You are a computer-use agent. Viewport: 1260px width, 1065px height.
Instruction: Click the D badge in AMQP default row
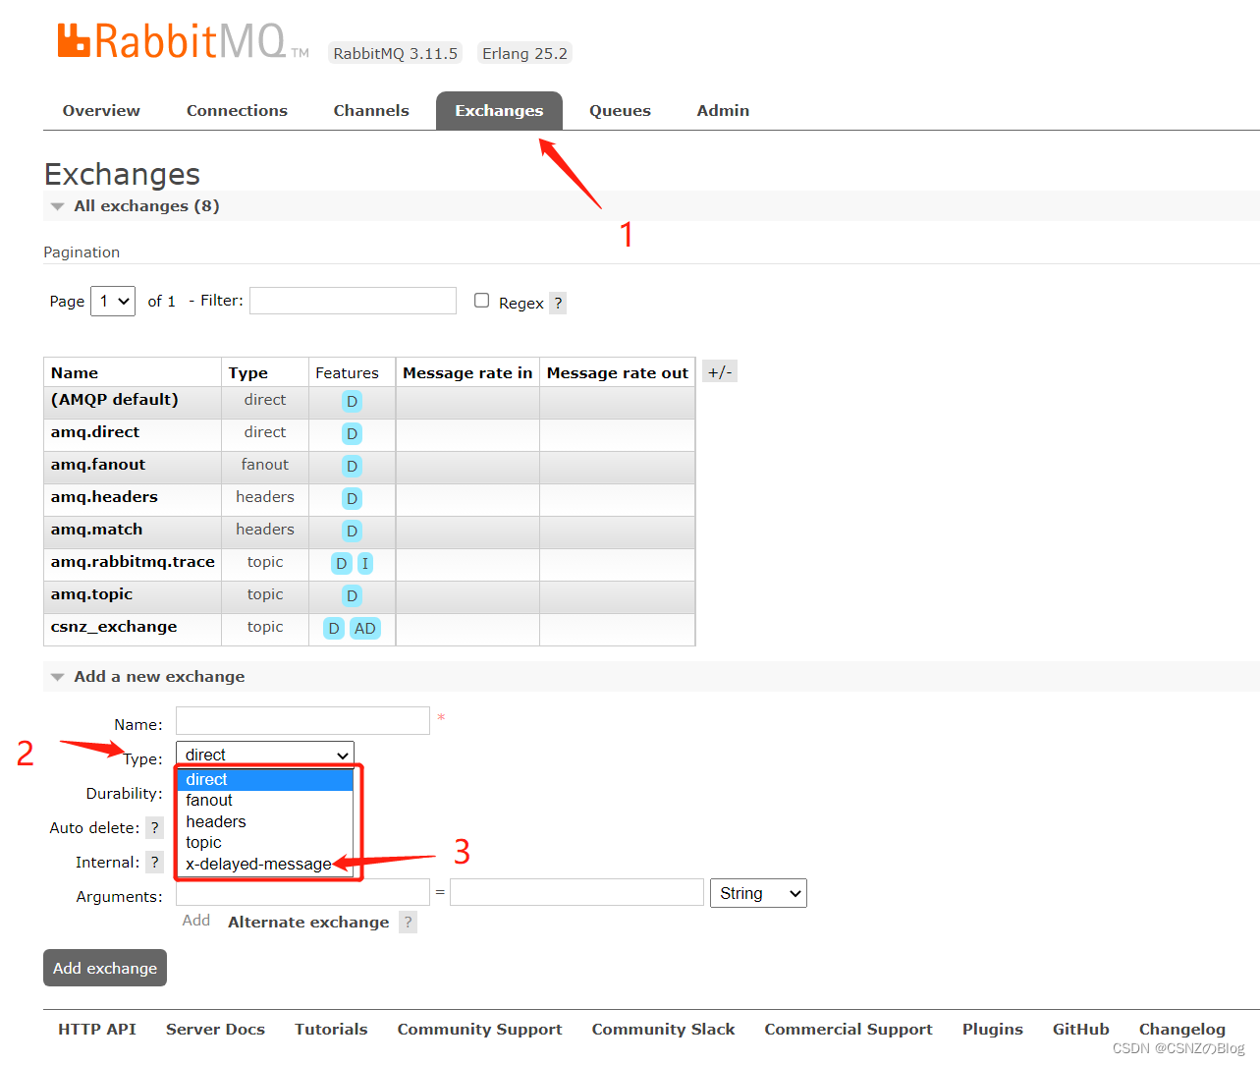click(x=352, y=401)
